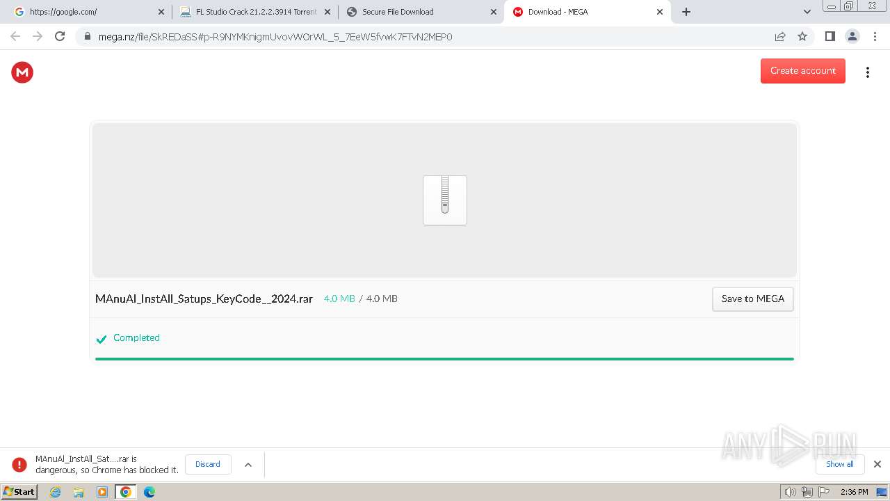
Task: Click the volume speaker tray icon
Action: point(790,492)
